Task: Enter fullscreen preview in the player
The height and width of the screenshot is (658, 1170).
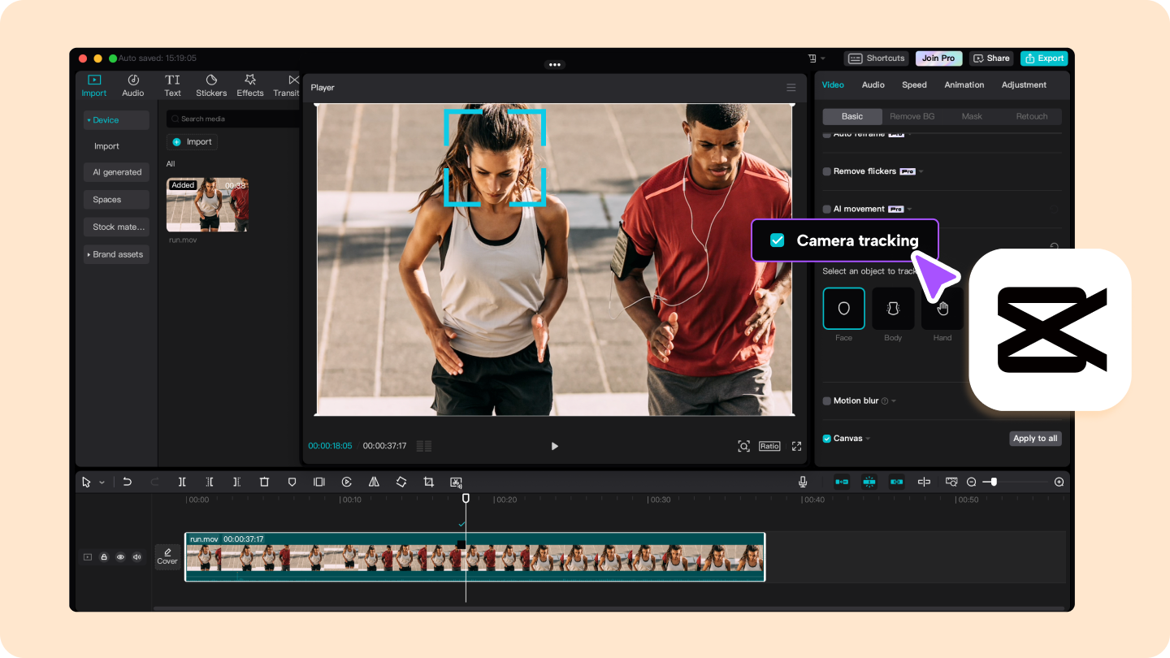Action: coord(796,446)
